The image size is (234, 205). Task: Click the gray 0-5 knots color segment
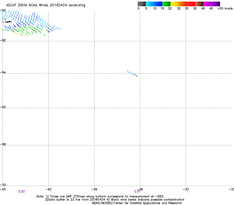point(142,4)
